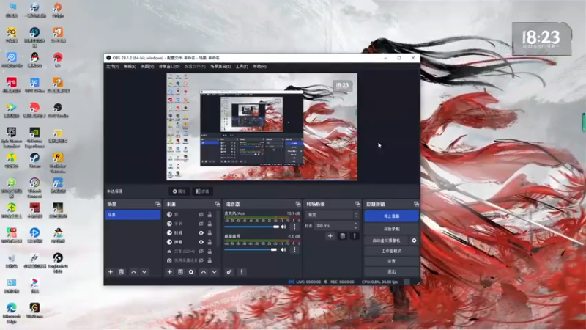This screenshot has height=330, width=586.
Task: Remove the selected scene with trash icon
Action: pos(121,272)
